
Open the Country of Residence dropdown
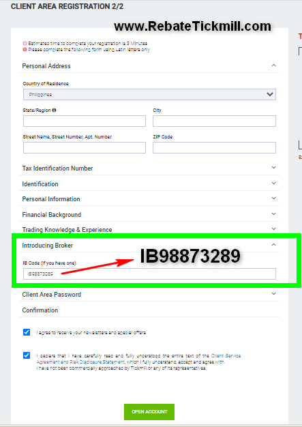[x=149, y=95]
